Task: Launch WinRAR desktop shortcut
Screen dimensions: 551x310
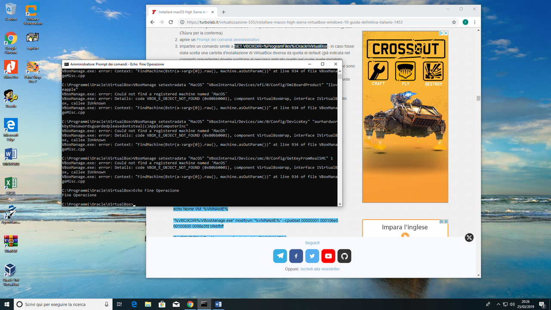Action: click(x=11, y=244)
